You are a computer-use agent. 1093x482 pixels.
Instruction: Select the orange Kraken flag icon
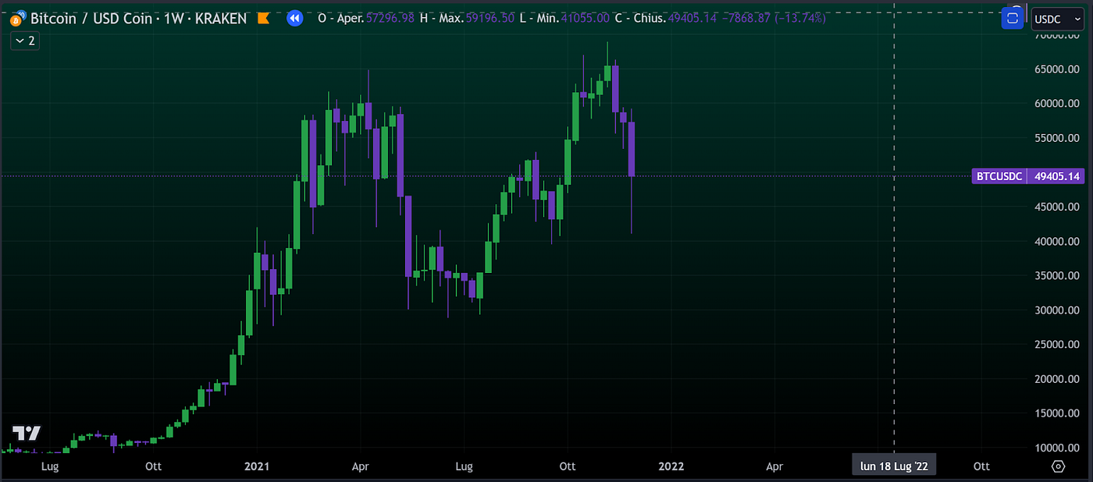pos(263,18)
